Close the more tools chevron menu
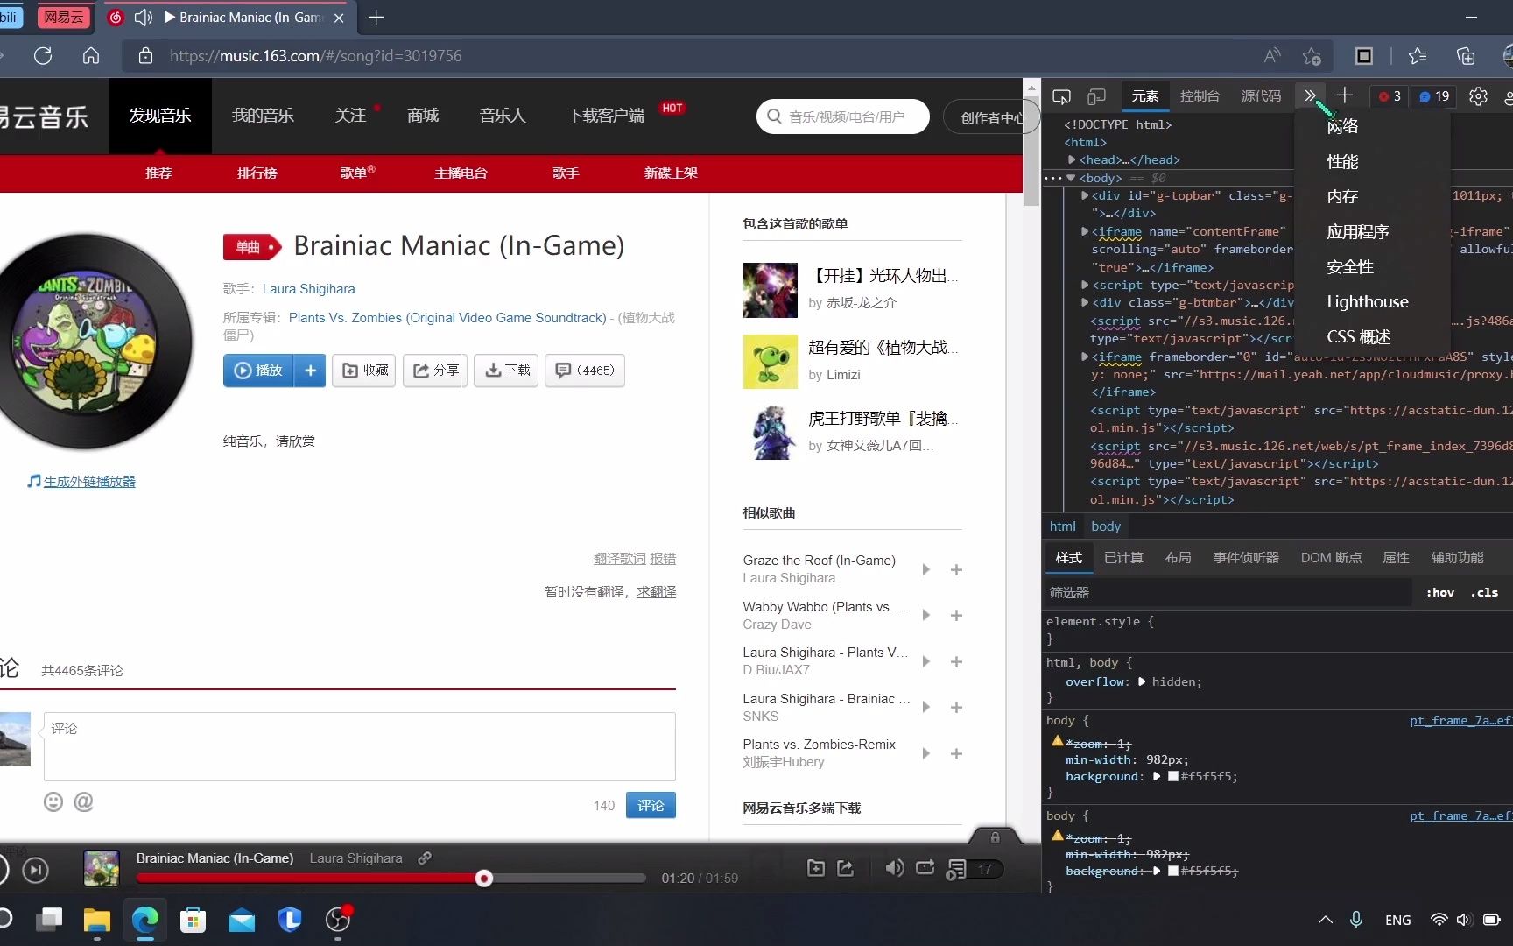 1310,95
